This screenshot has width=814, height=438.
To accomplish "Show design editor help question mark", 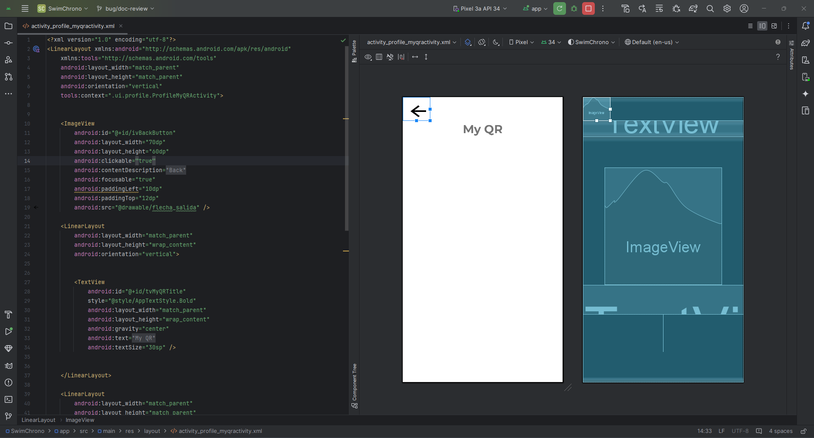I will (778, 57).
